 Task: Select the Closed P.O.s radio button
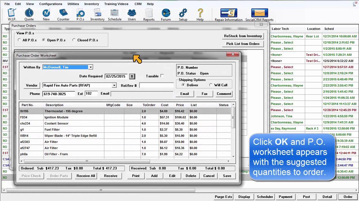tap(74, 40)
